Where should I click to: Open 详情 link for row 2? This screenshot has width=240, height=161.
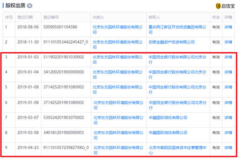coord(228,42)
